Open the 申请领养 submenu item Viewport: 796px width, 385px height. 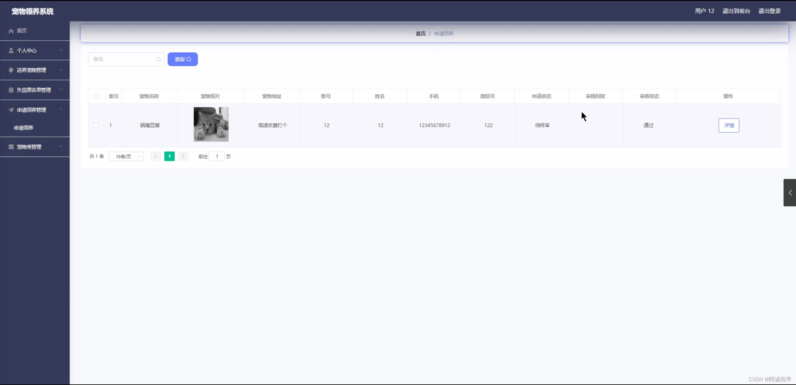point(24,128)
